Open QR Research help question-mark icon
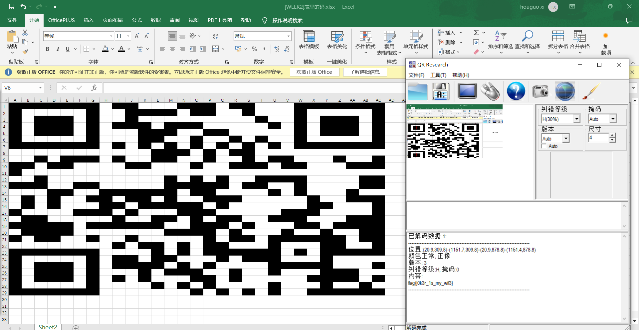The width and height of the screenshot is (639, 330). tap(516, 91)
